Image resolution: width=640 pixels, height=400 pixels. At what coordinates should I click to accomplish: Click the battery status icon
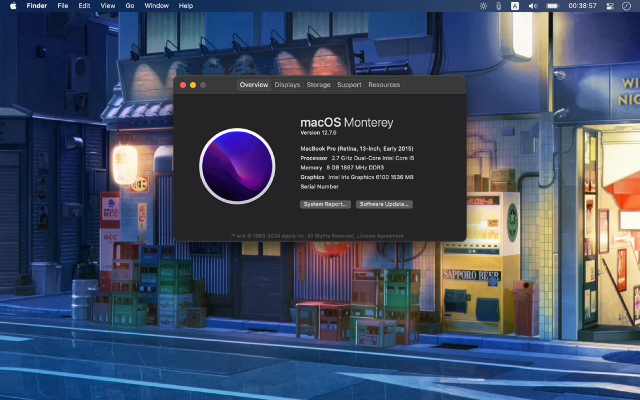(552, 6)
